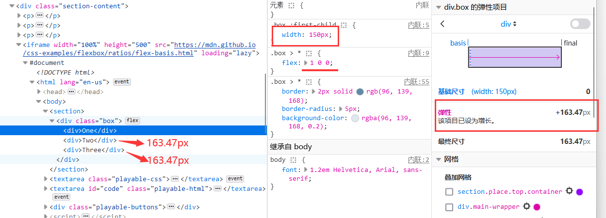The height and width of the screenshot is (218, 606).
Task: Select the <!DOCTYPE html> node
Action: tap(65, 72)
